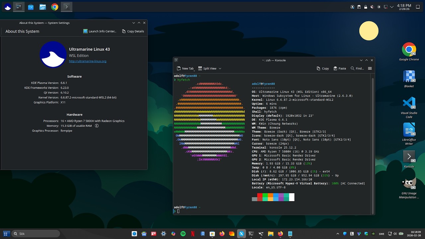Screen dimensions: 425x239
Task: Click Paste in the Konsole toolbar
Action: 340,68
